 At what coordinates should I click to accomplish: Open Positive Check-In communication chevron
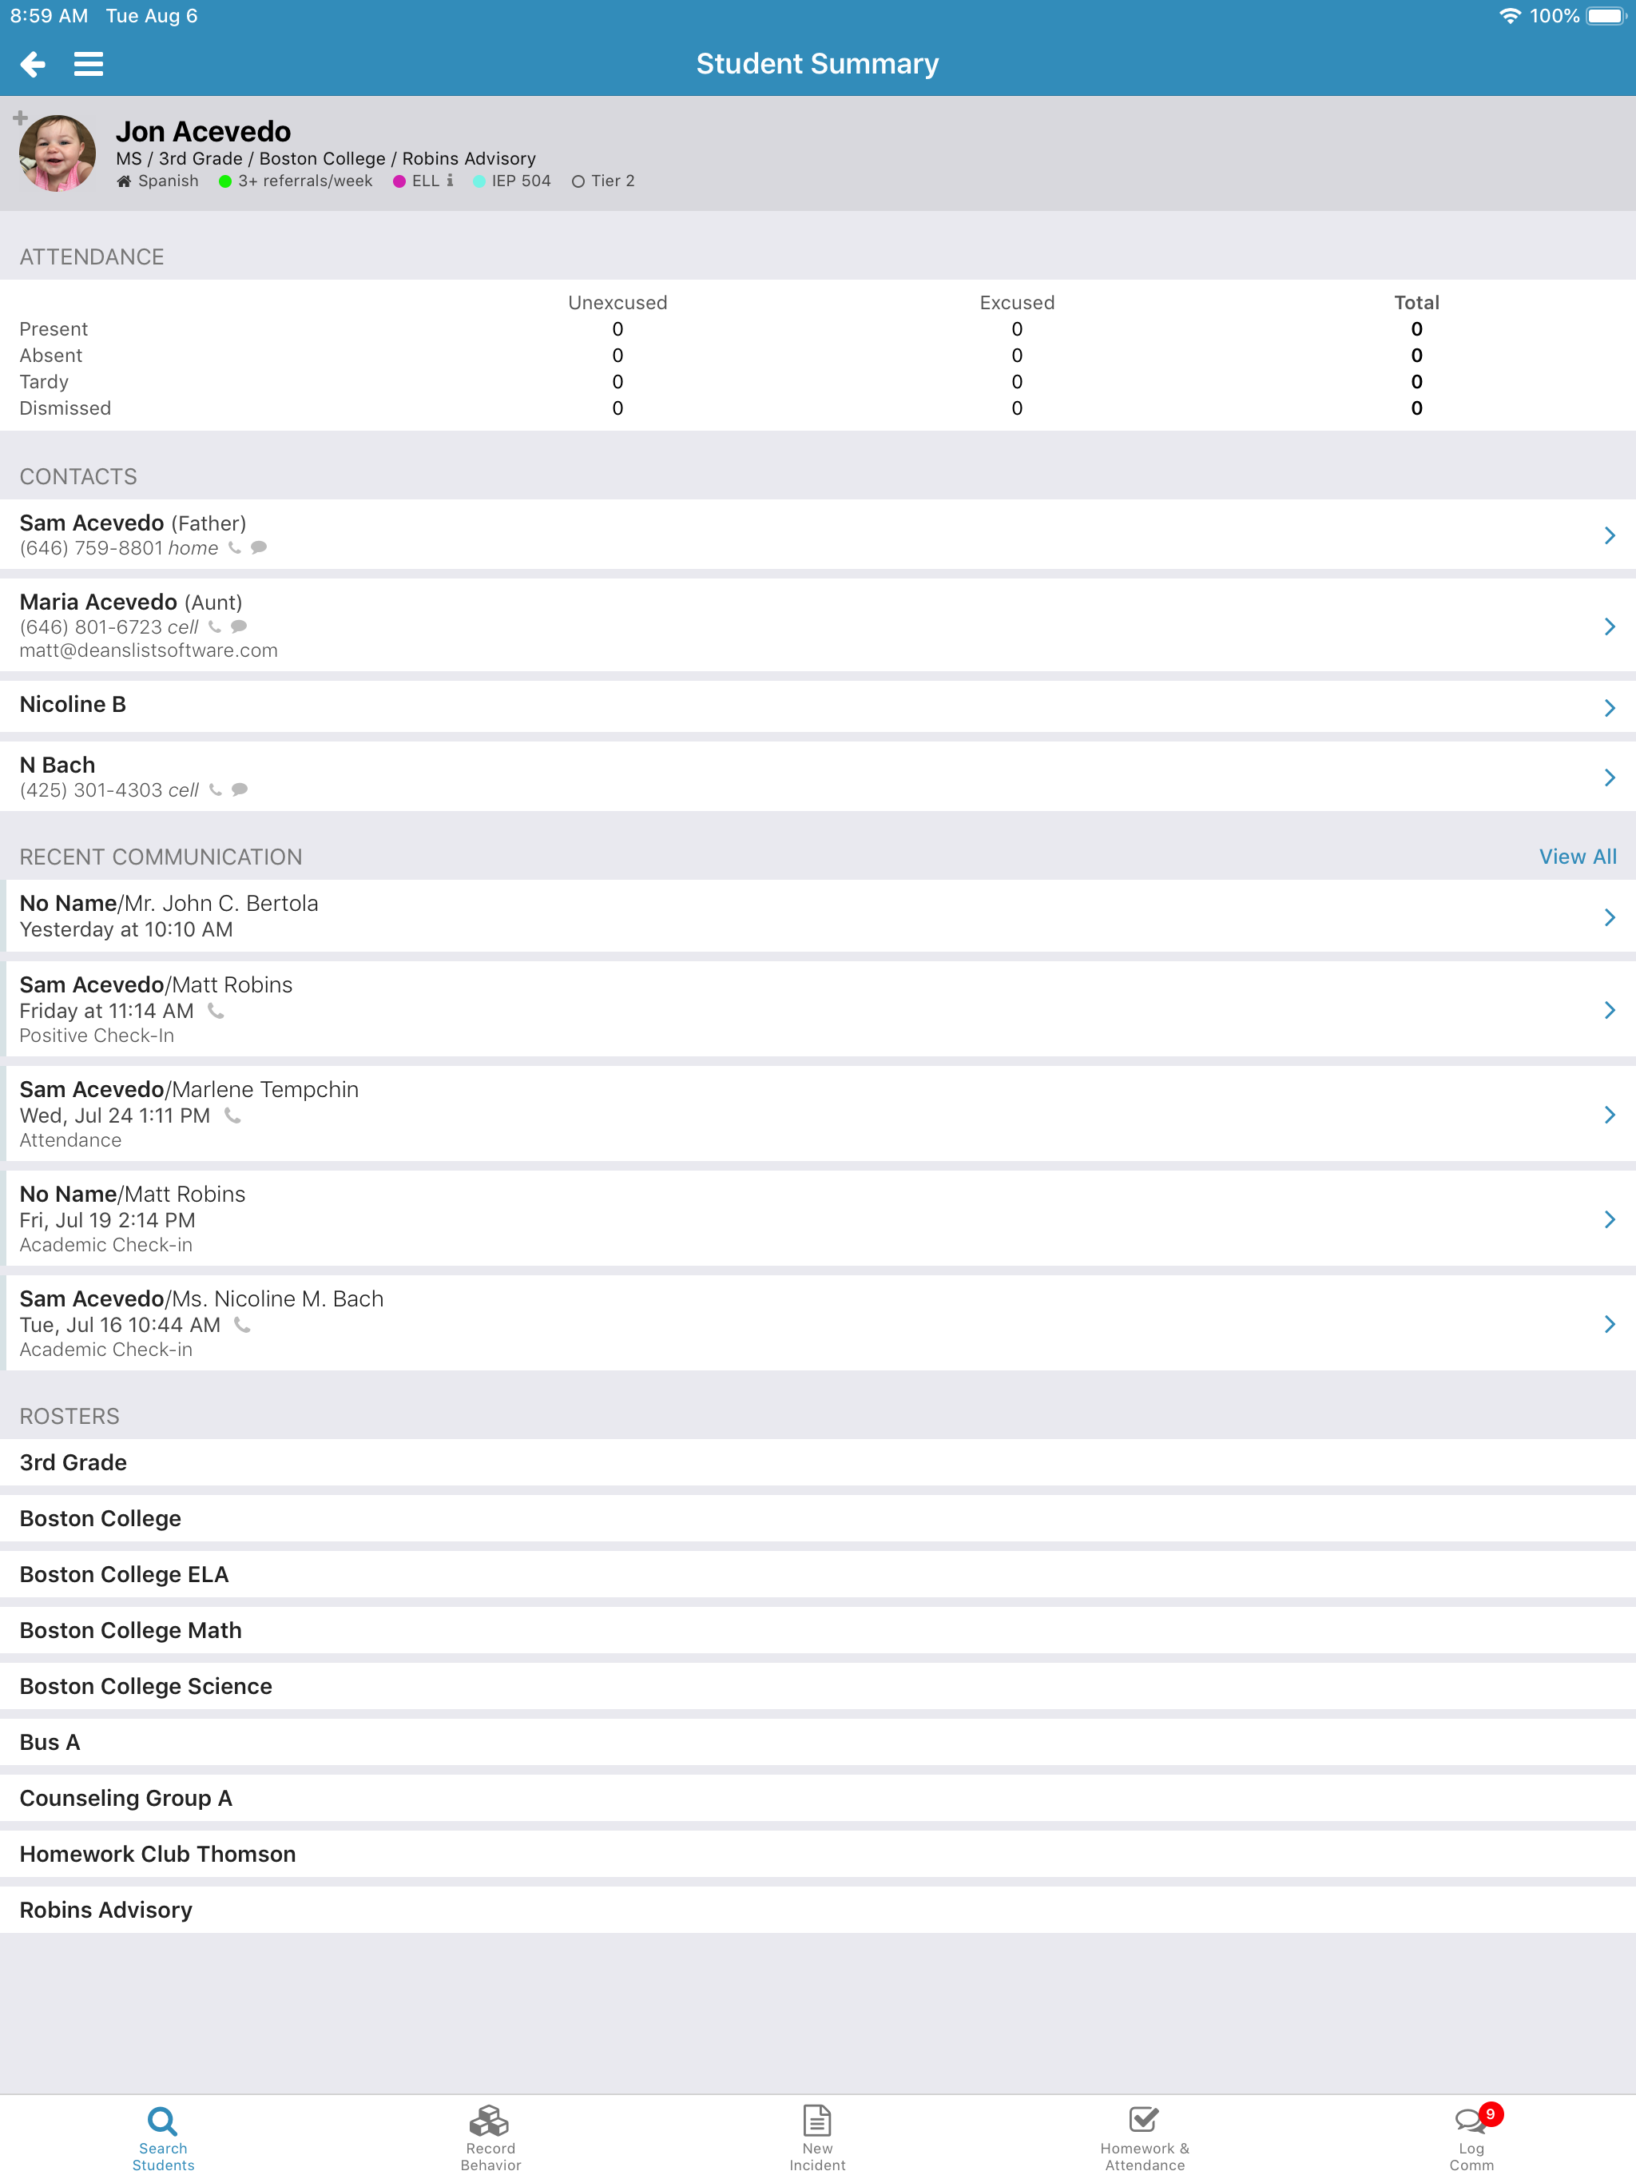(x=1610, y=1009)
